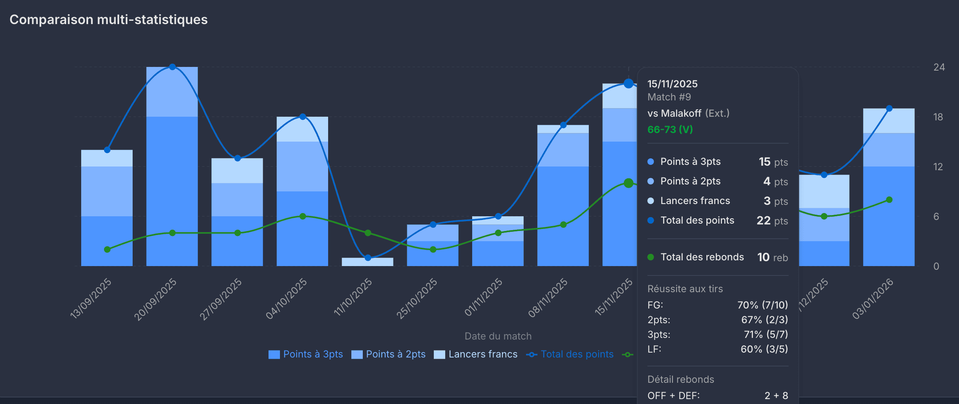
Task: Select green rebounds dot for 03/01/2026
Action: (x=889, y=200)
